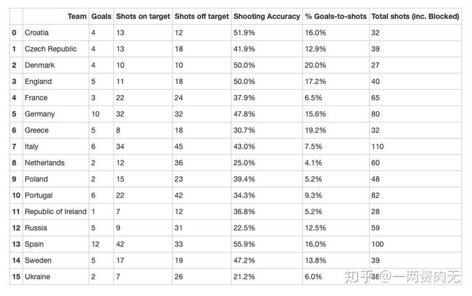The image size is (472, 296).
Task: Select the Netherlands team cell
Action: pos(45,163)
